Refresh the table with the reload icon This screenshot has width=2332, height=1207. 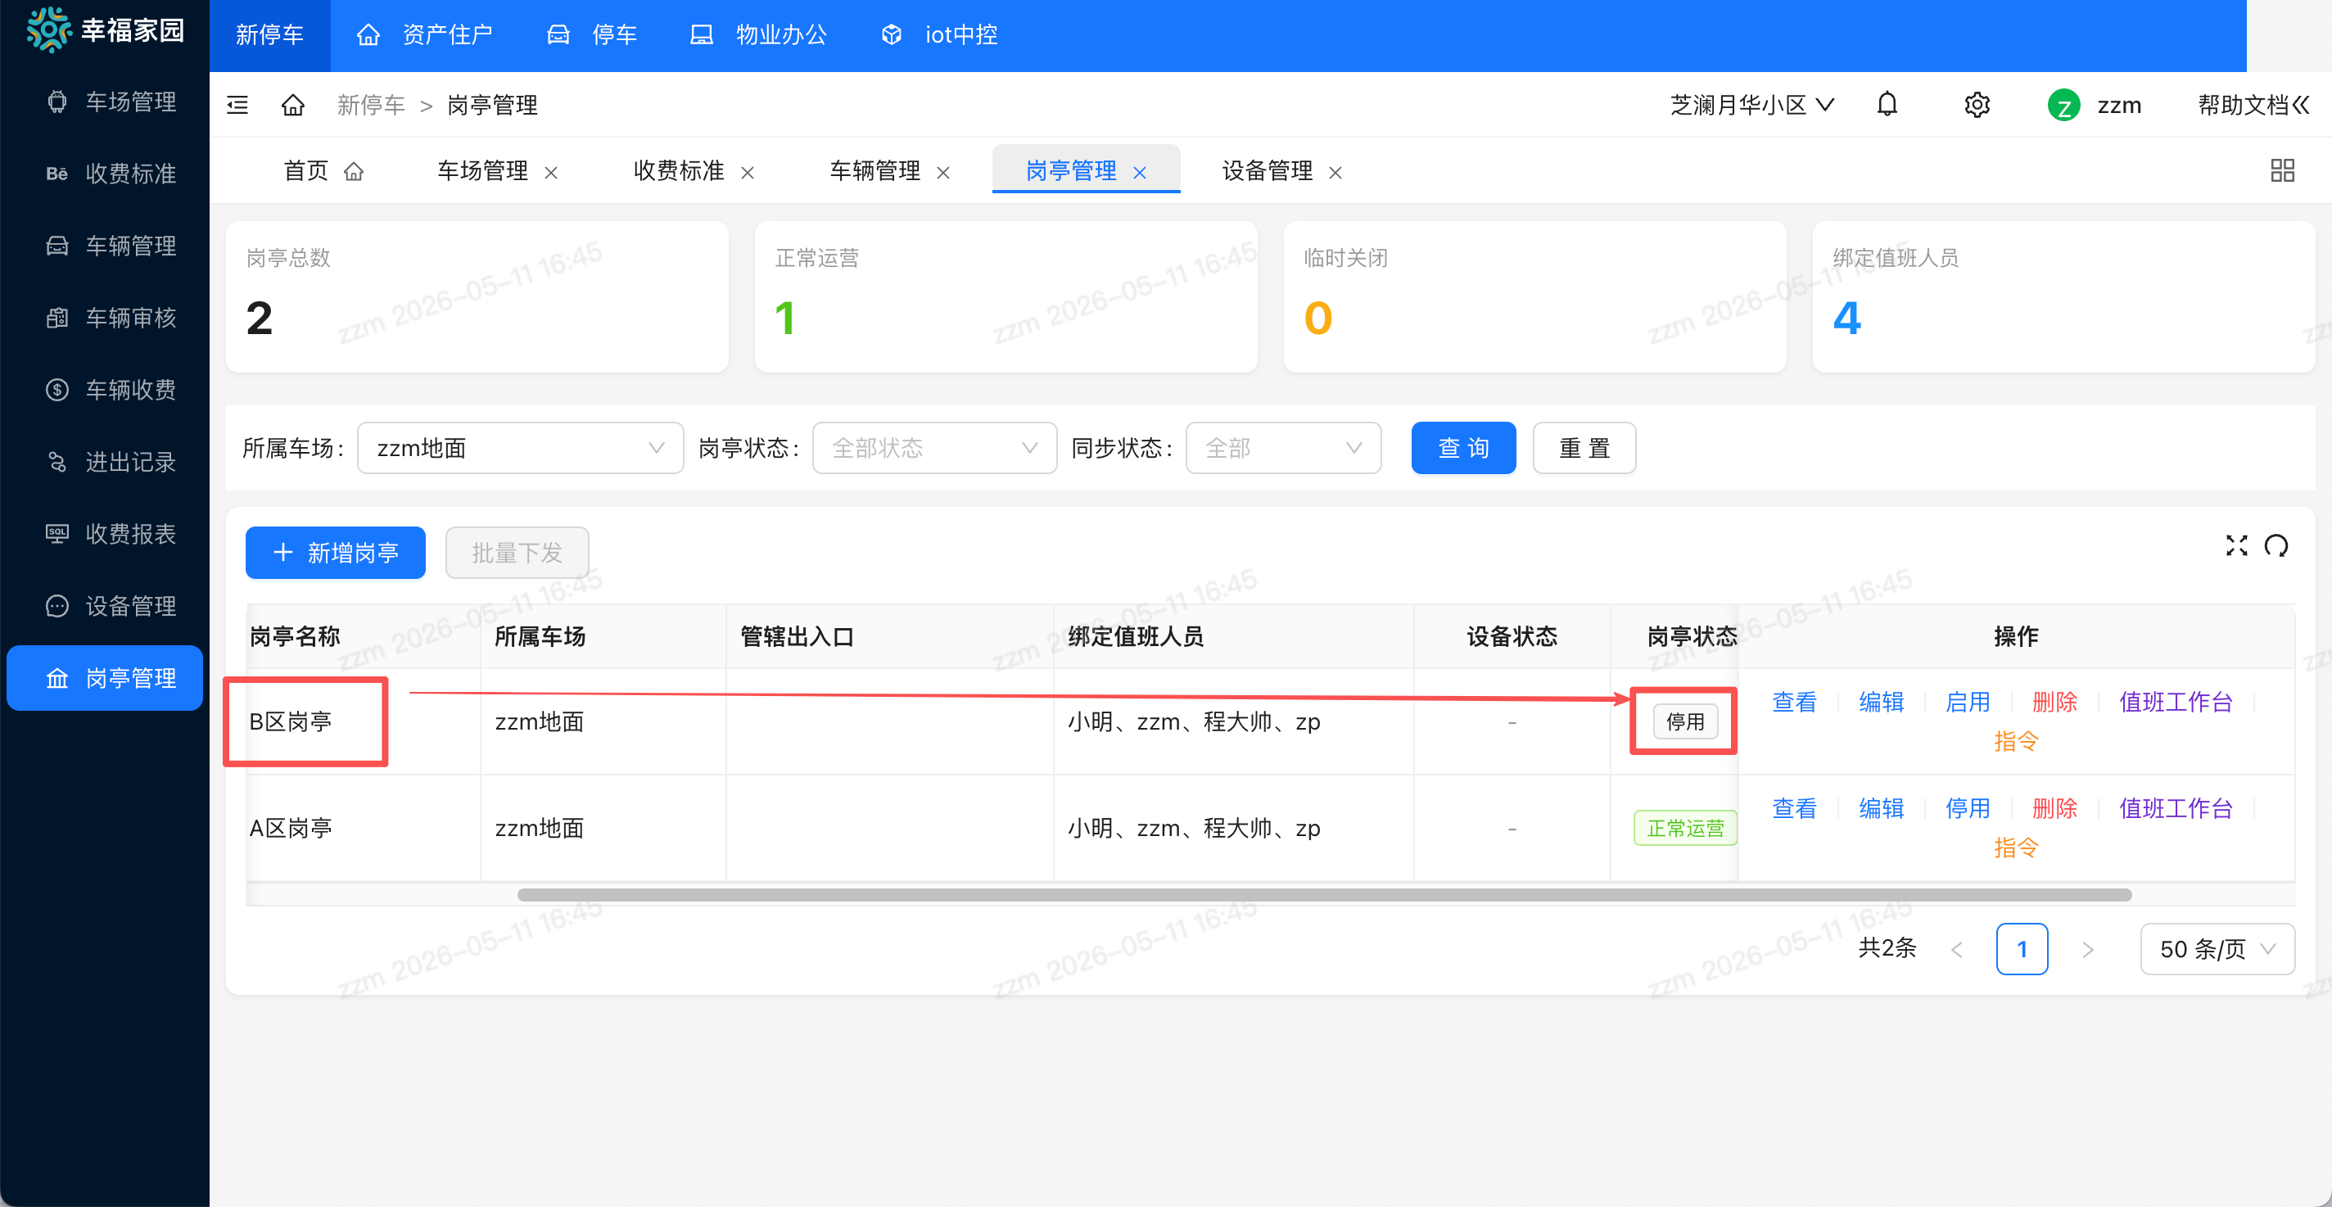pyautogui.click(x=2276, y=545)
